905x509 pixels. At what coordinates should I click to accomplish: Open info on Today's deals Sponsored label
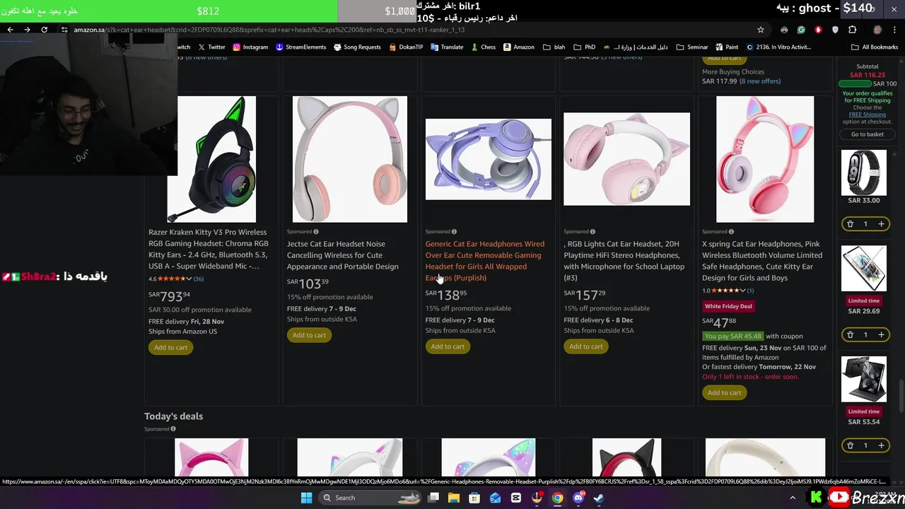173,429
